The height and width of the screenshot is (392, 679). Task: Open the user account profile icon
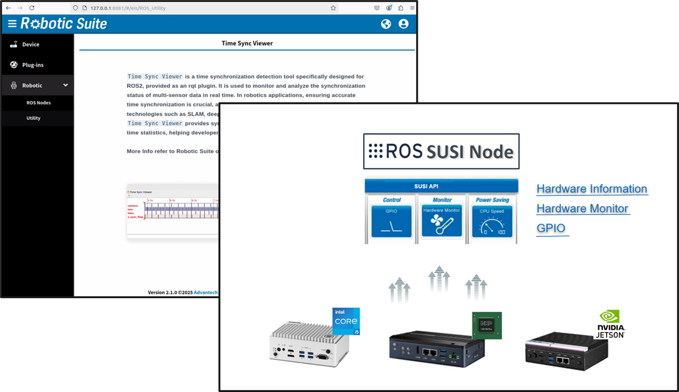(404, 24)
